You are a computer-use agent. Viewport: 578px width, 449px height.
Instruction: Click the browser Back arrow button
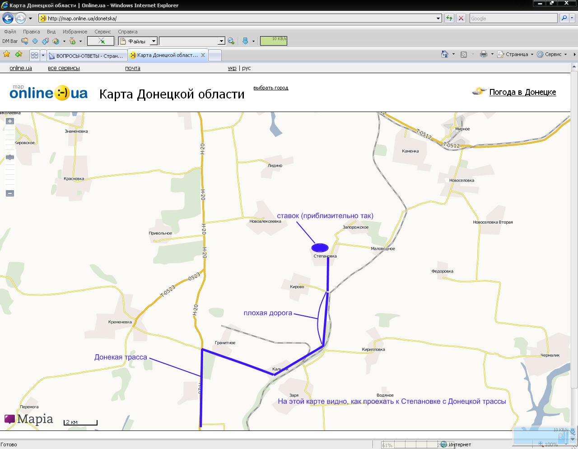click(x=8, y=19)
